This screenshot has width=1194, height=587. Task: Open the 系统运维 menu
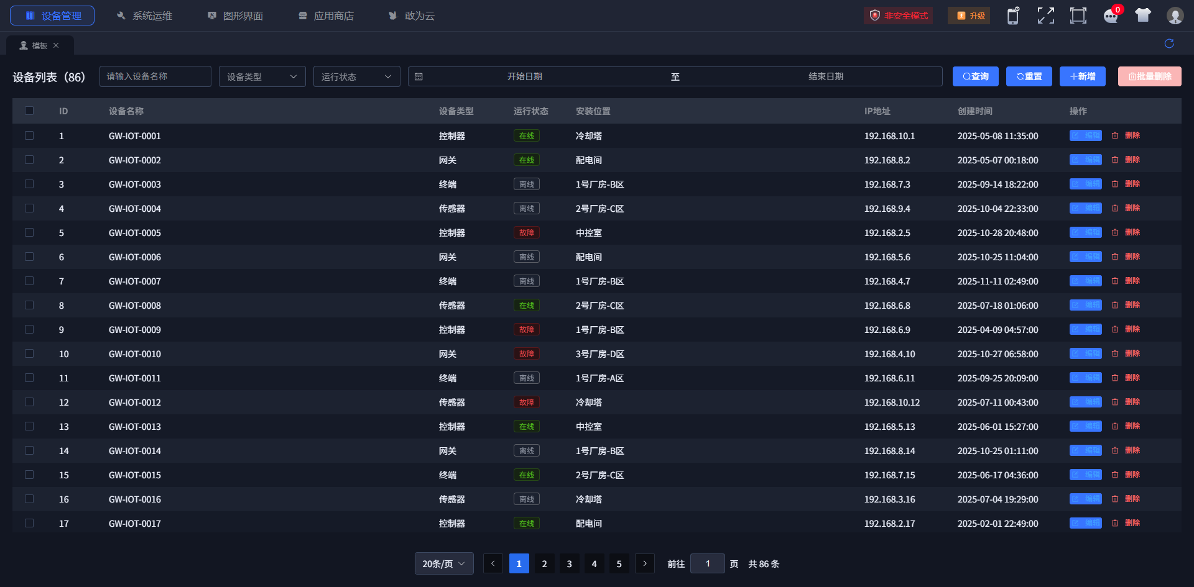point(145,16)
